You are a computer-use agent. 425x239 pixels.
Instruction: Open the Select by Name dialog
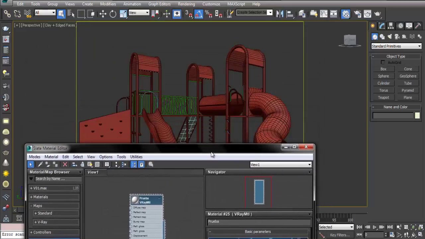[71, 14]
